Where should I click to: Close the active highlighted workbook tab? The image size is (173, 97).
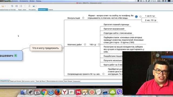tap(47, 10)
